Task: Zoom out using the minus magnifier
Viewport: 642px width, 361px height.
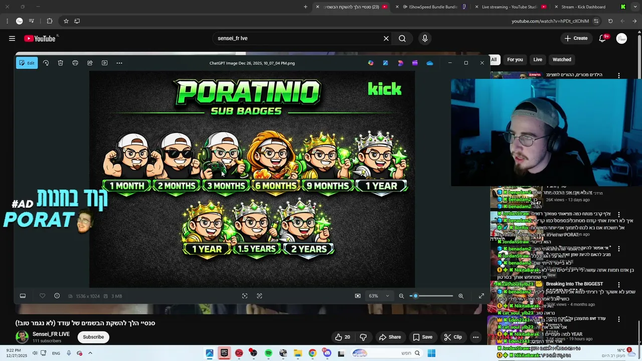Action: coord(401,296)
